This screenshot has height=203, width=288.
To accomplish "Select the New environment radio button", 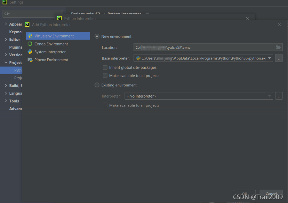I will [x=97, y=37].
